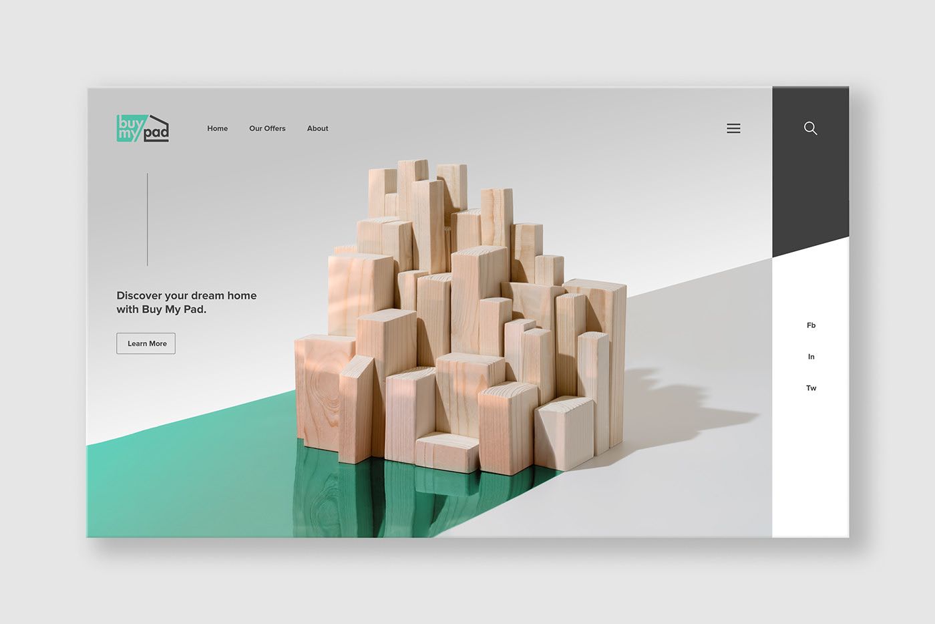Click the search magnifier icon

click(x=811, y=128)
